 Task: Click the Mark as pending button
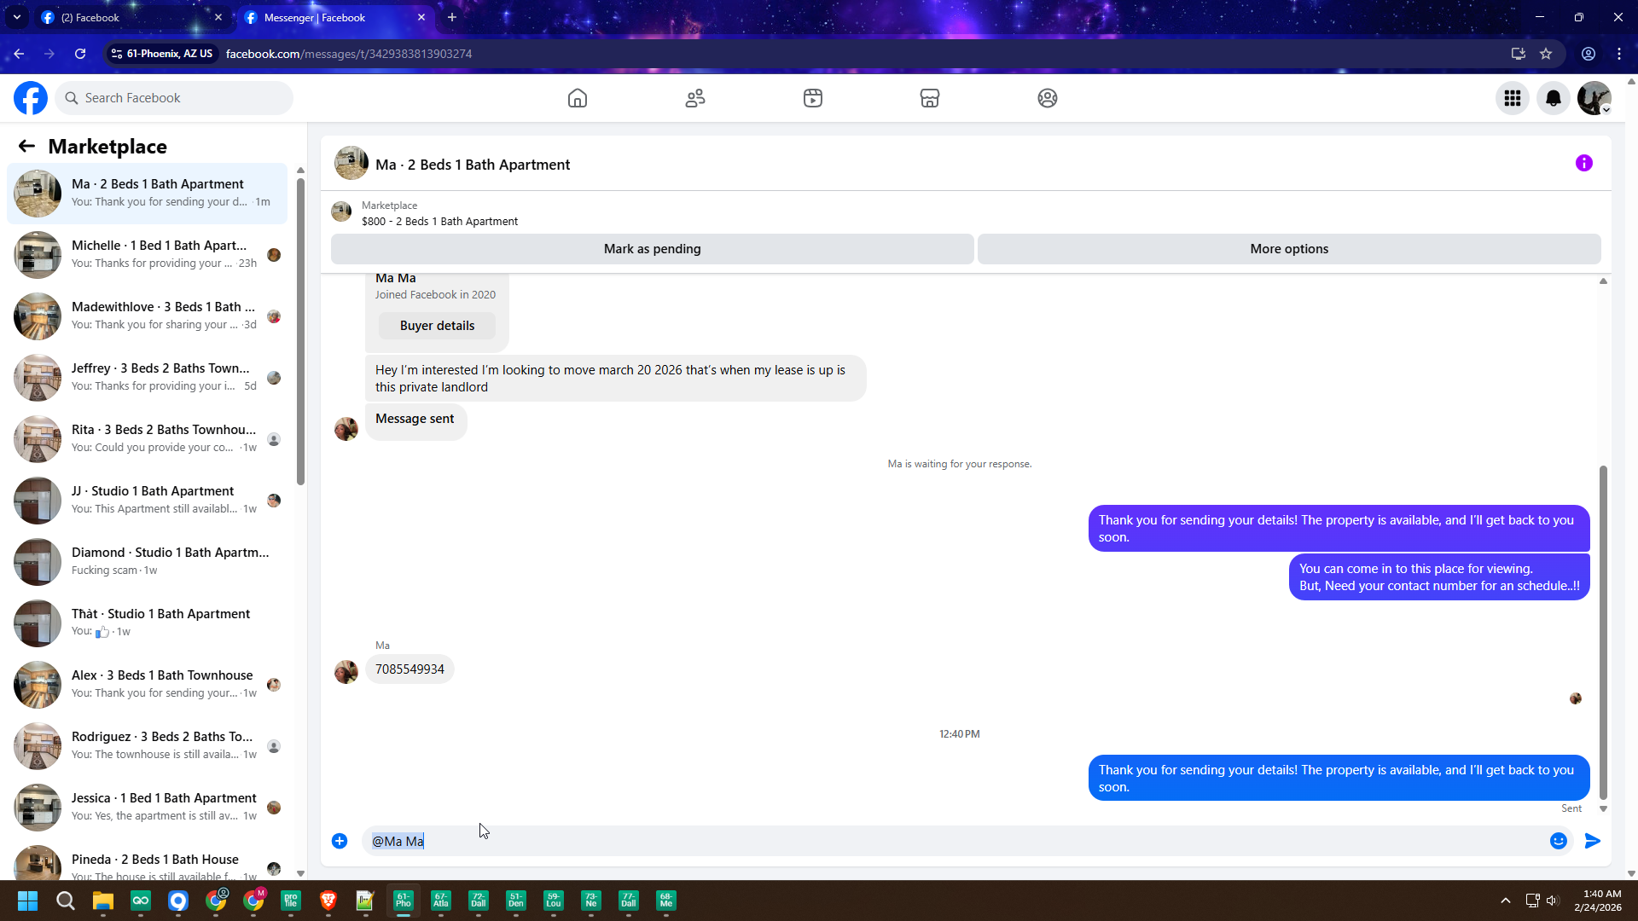[652, 249]
